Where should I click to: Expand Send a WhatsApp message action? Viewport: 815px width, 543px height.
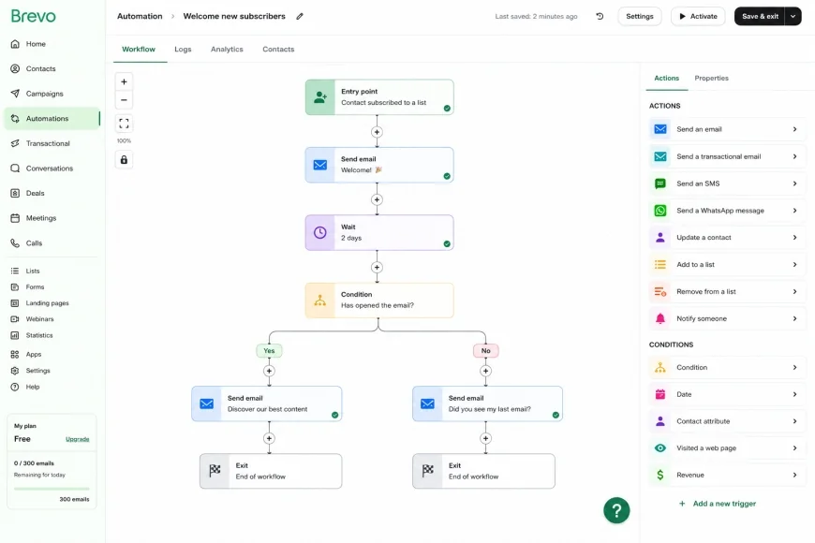click(x=727, y=211)
